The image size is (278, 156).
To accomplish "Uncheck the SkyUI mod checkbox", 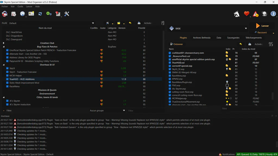I will coord(7,68).
